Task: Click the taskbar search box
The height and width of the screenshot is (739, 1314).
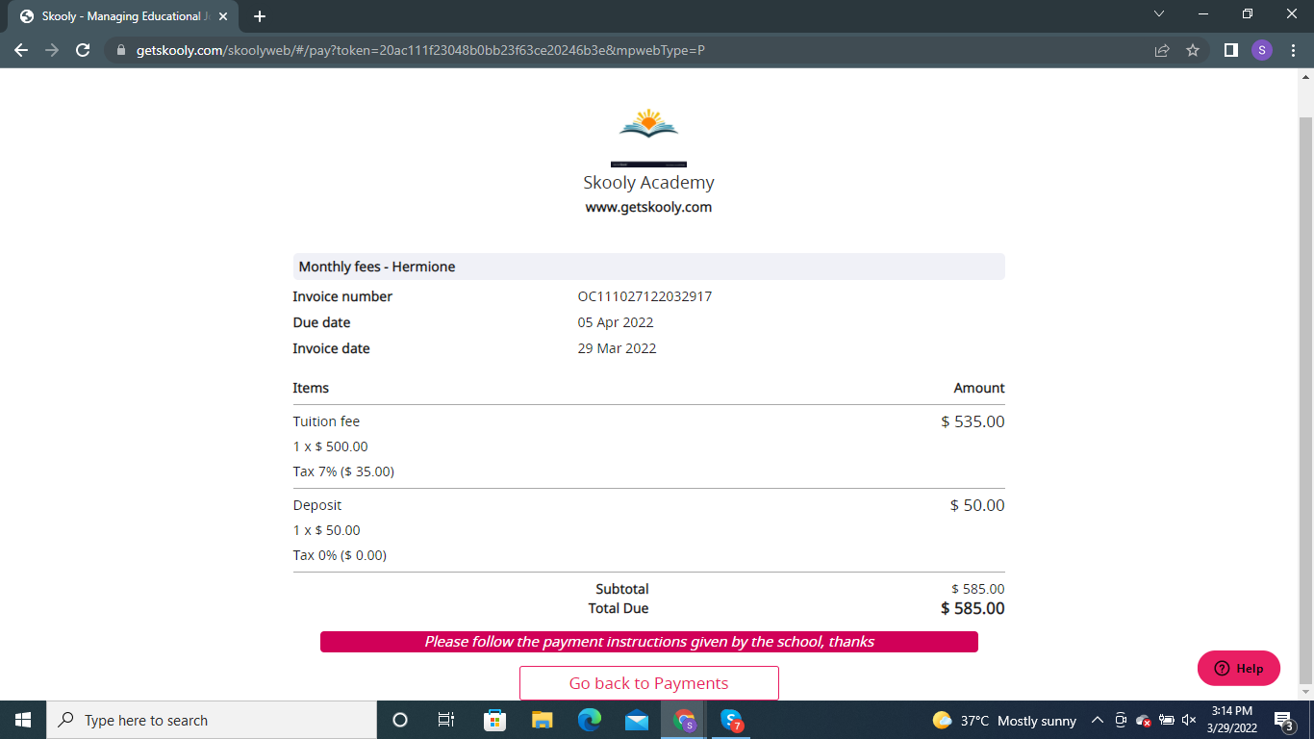Action: pyautogui.click(x=212, y=720)
